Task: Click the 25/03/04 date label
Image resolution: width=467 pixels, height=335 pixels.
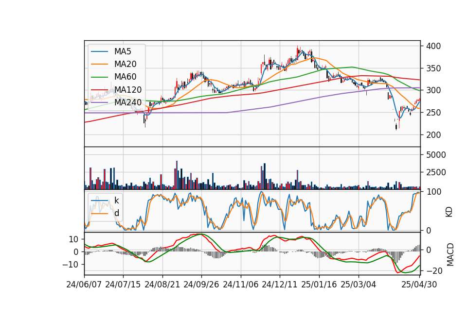Action: pos(359,285)
